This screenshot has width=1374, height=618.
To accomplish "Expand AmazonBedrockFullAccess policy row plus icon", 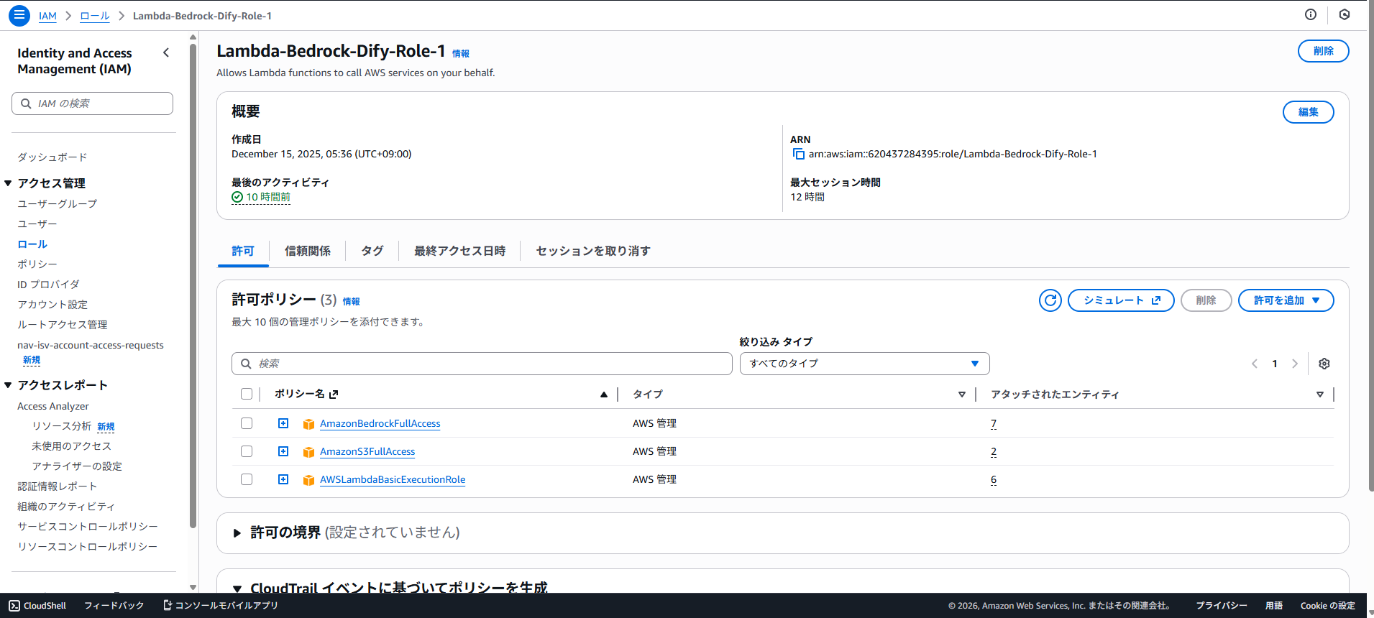I will pyautogui.click(x=283, y=423).
